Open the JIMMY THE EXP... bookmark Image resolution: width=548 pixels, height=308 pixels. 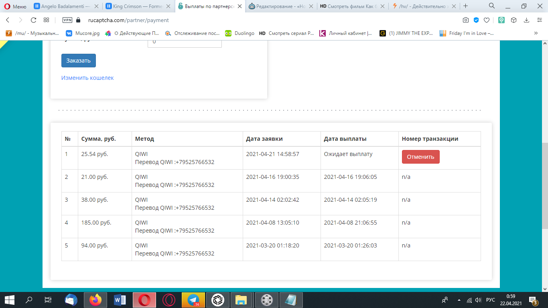click(x=406, y=33)
